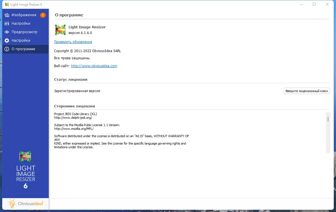
Task: Close the Light Image Resizer window
Action: [x=327, y=4]
